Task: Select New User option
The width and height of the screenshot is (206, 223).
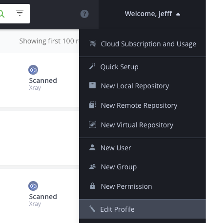Action: click(143, 148)
